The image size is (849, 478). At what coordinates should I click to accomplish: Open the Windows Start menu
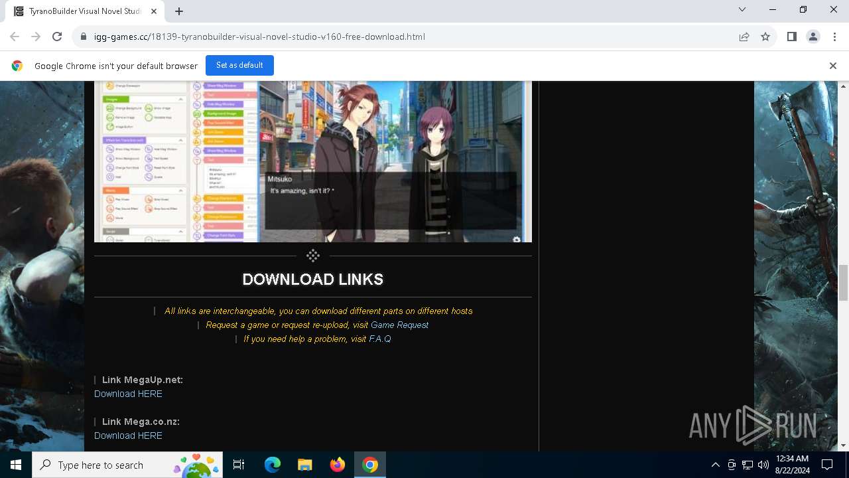16,465
